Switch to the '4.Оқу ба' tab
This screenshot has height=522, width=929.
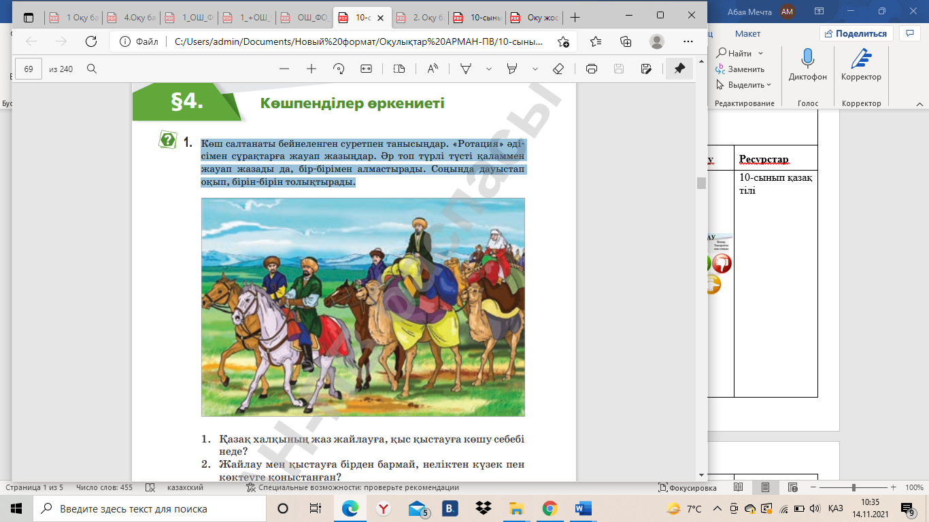(131, 18)
